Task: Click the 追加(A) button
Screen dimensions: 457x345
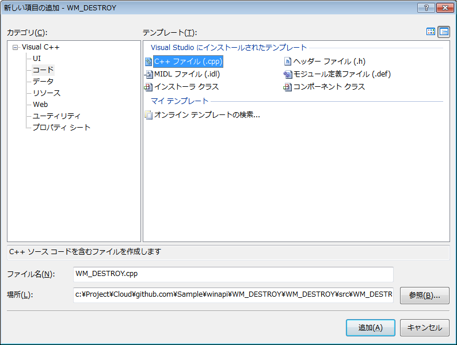Action: click(x=371, y=328)
